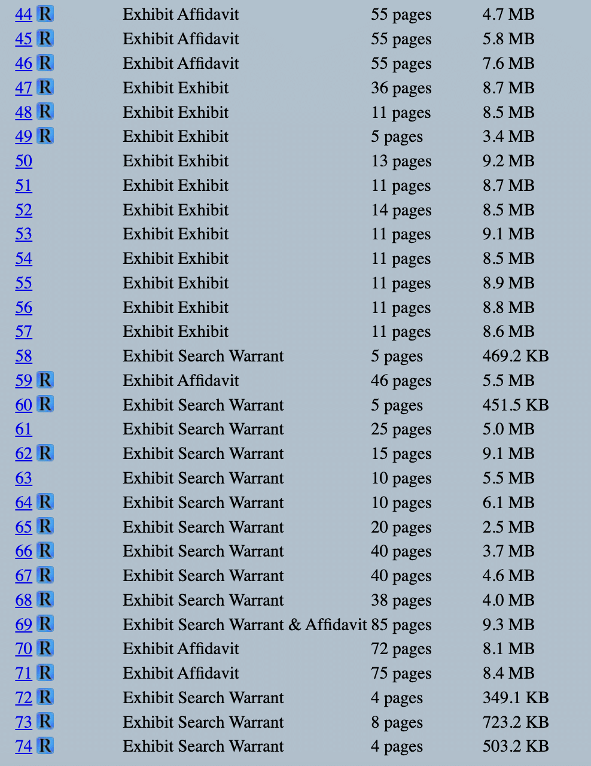This screenshot has width=591, height=766.
Task: Follow the link numbered 72
Action: coord(24,698)
